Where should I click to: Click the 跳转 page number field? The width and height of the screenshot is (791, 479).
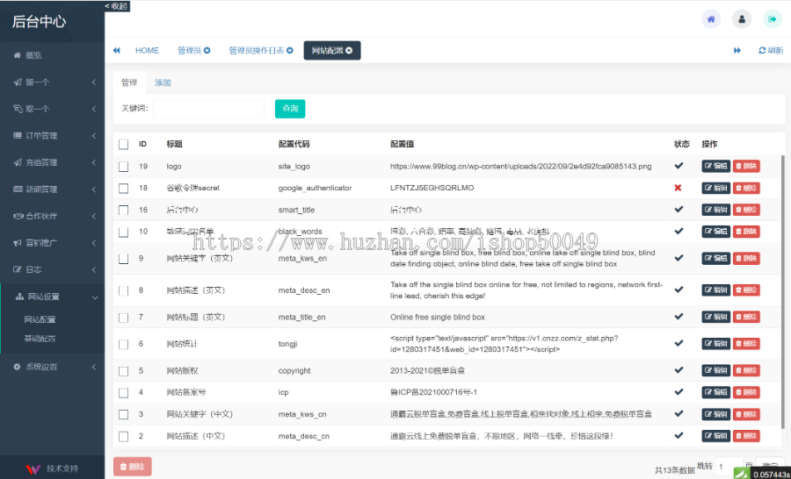729,467
